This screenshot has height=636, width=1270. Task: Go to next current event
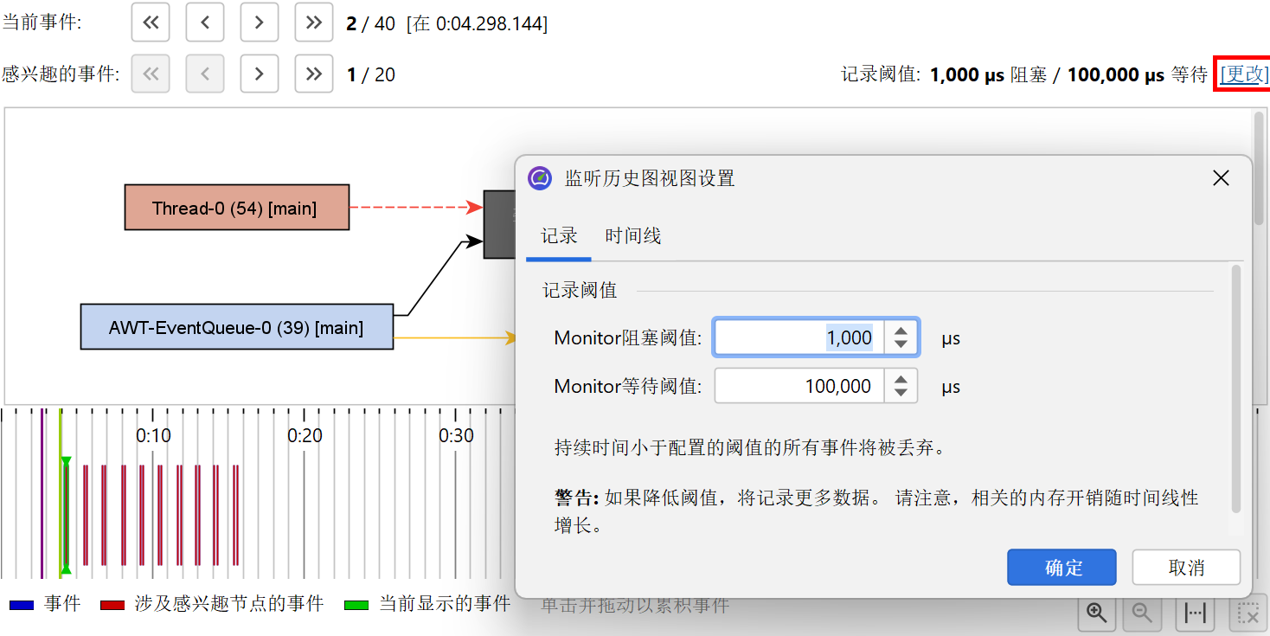(259, 22)
